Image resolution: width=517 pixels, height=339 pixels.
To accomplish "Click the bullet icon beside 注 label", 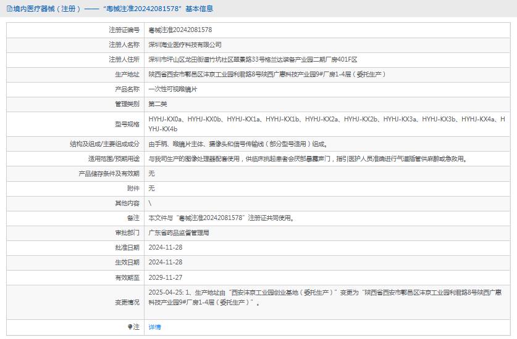I will pyautogui.click(x=130, y=327).
